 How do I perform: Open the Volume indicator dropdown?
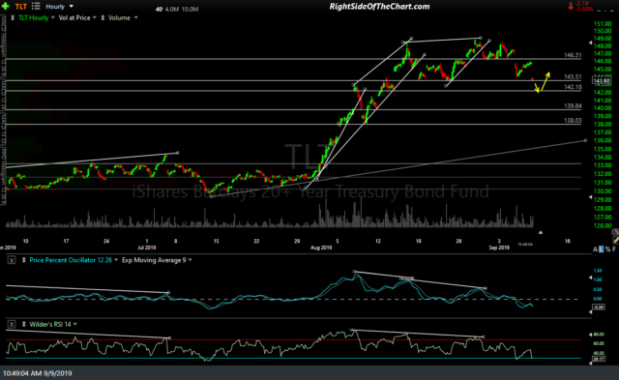tap(135, 17)
